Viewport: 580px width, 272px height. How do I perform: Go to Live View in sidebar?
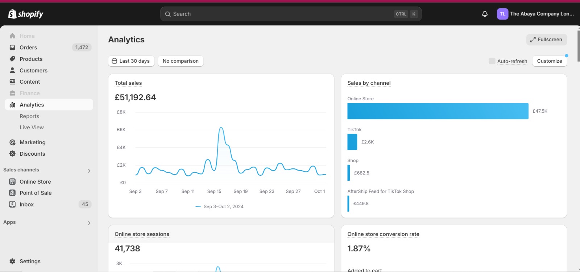32,127
